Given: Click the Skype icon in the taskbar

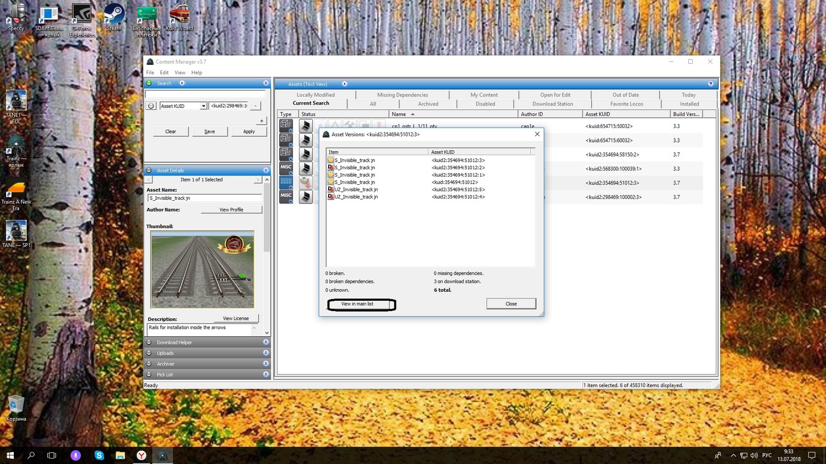Looking at the screenshot, I should (x=99, y=455).
